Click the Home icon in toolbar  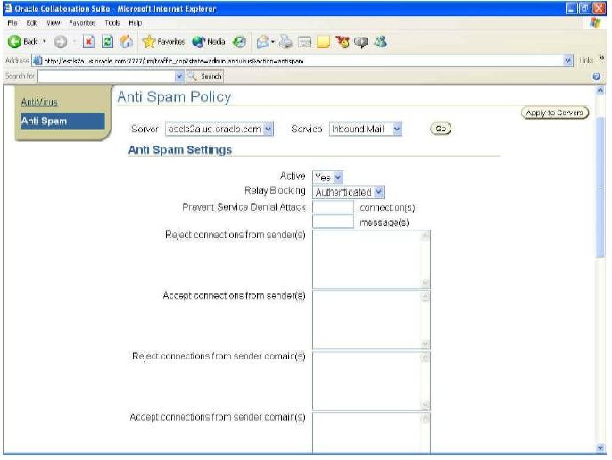point(126,42)
